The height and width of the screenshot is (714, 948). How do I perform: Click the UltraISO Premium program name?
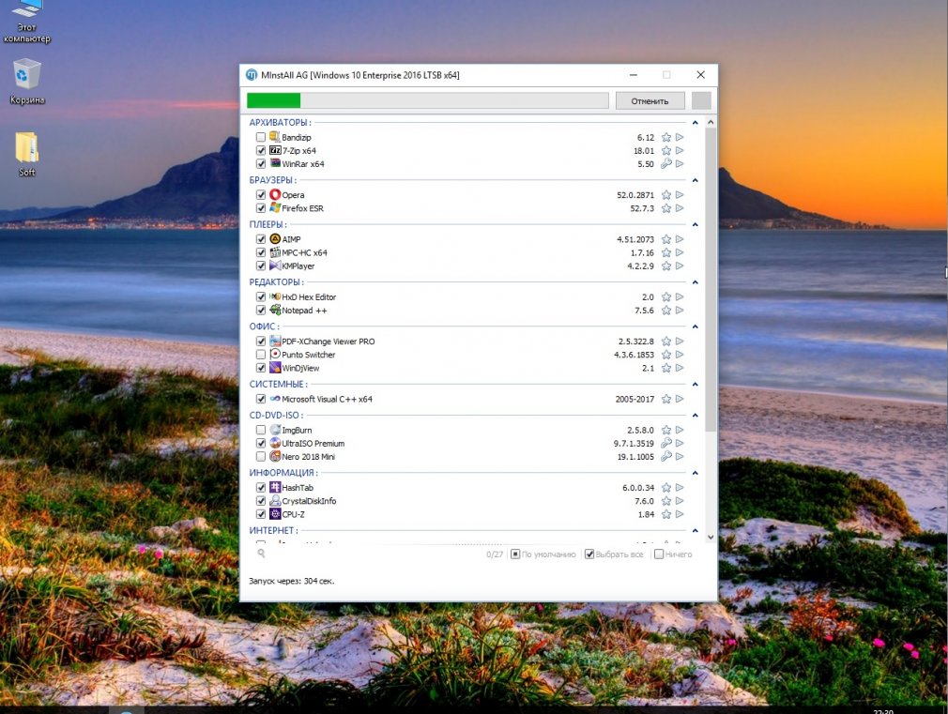coord(313,443)
